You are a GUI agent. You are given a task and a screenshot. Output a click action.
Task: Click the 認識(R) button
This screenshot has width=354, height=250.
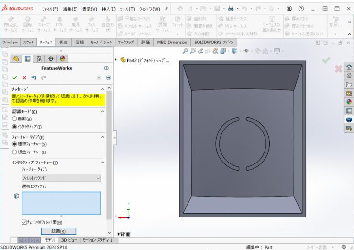[x=58, y=231]
